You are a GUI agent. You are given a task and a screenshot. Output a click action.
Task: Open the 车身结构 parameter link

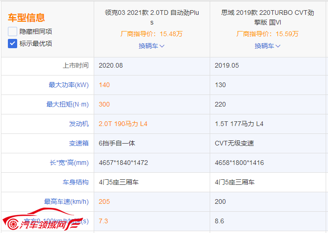76,182
